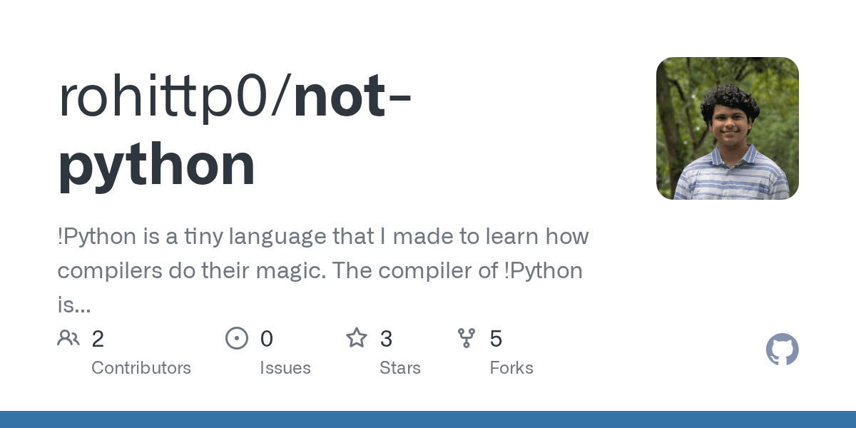Click the blue language bar
Screen dimensions: 856x428
pyautogui.click(x=428, y=419)
